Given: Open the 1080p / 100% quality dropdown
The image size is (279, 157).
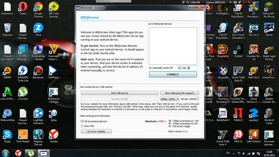Looking at the screenshot, I should (170, 99).
